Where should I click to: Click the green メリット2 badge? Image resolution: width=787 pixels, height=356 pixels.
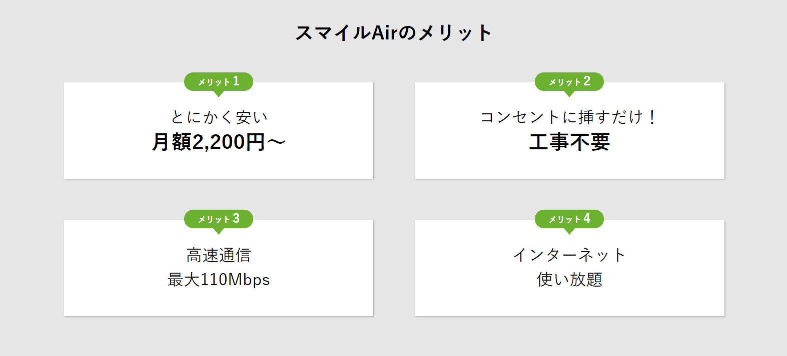click(569, 82)
